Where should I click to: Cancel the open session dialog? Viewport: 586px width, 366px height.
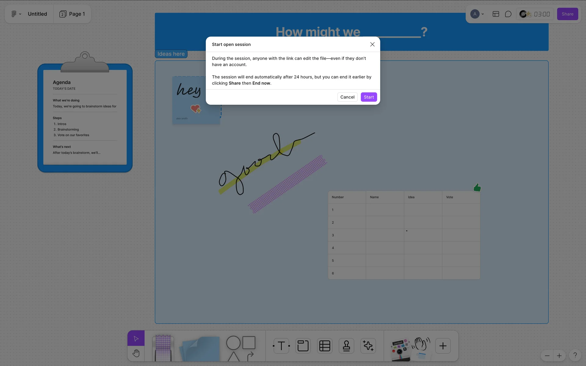click(x=347, y=97)
